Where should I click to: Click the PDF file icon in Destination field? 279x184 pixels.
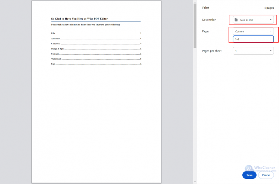pos(236,20)
